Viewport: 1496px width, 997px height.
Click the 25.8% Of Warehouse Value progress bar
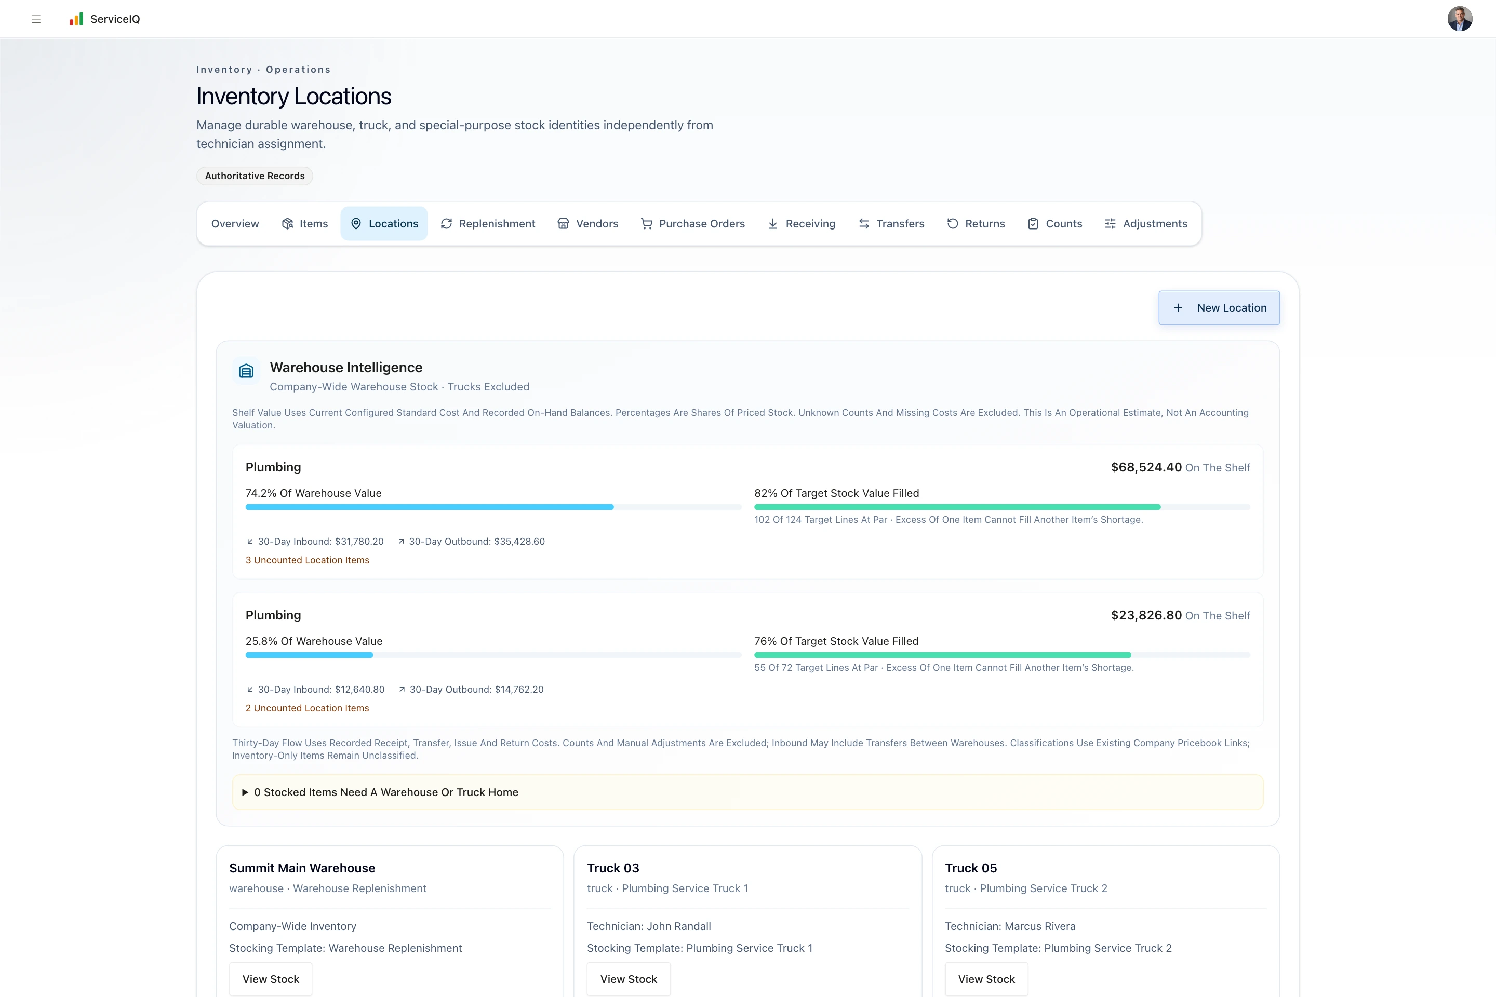tap(493, 655)
